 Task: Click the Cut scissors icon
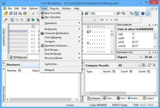pyautogui.click(x=33, y=13)
